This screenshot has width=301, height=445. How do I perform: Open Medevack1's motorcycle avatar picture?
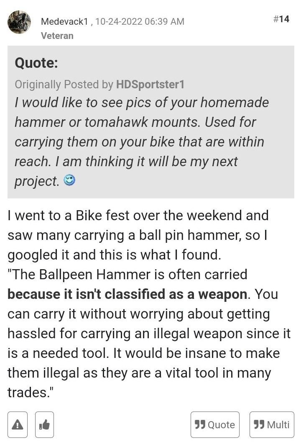coord(19,23)
